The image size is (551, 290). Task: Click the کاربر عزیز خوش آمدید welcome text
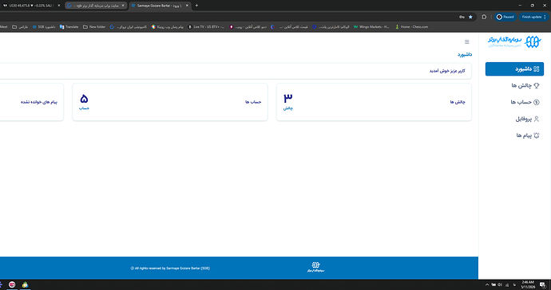(447, 71)
